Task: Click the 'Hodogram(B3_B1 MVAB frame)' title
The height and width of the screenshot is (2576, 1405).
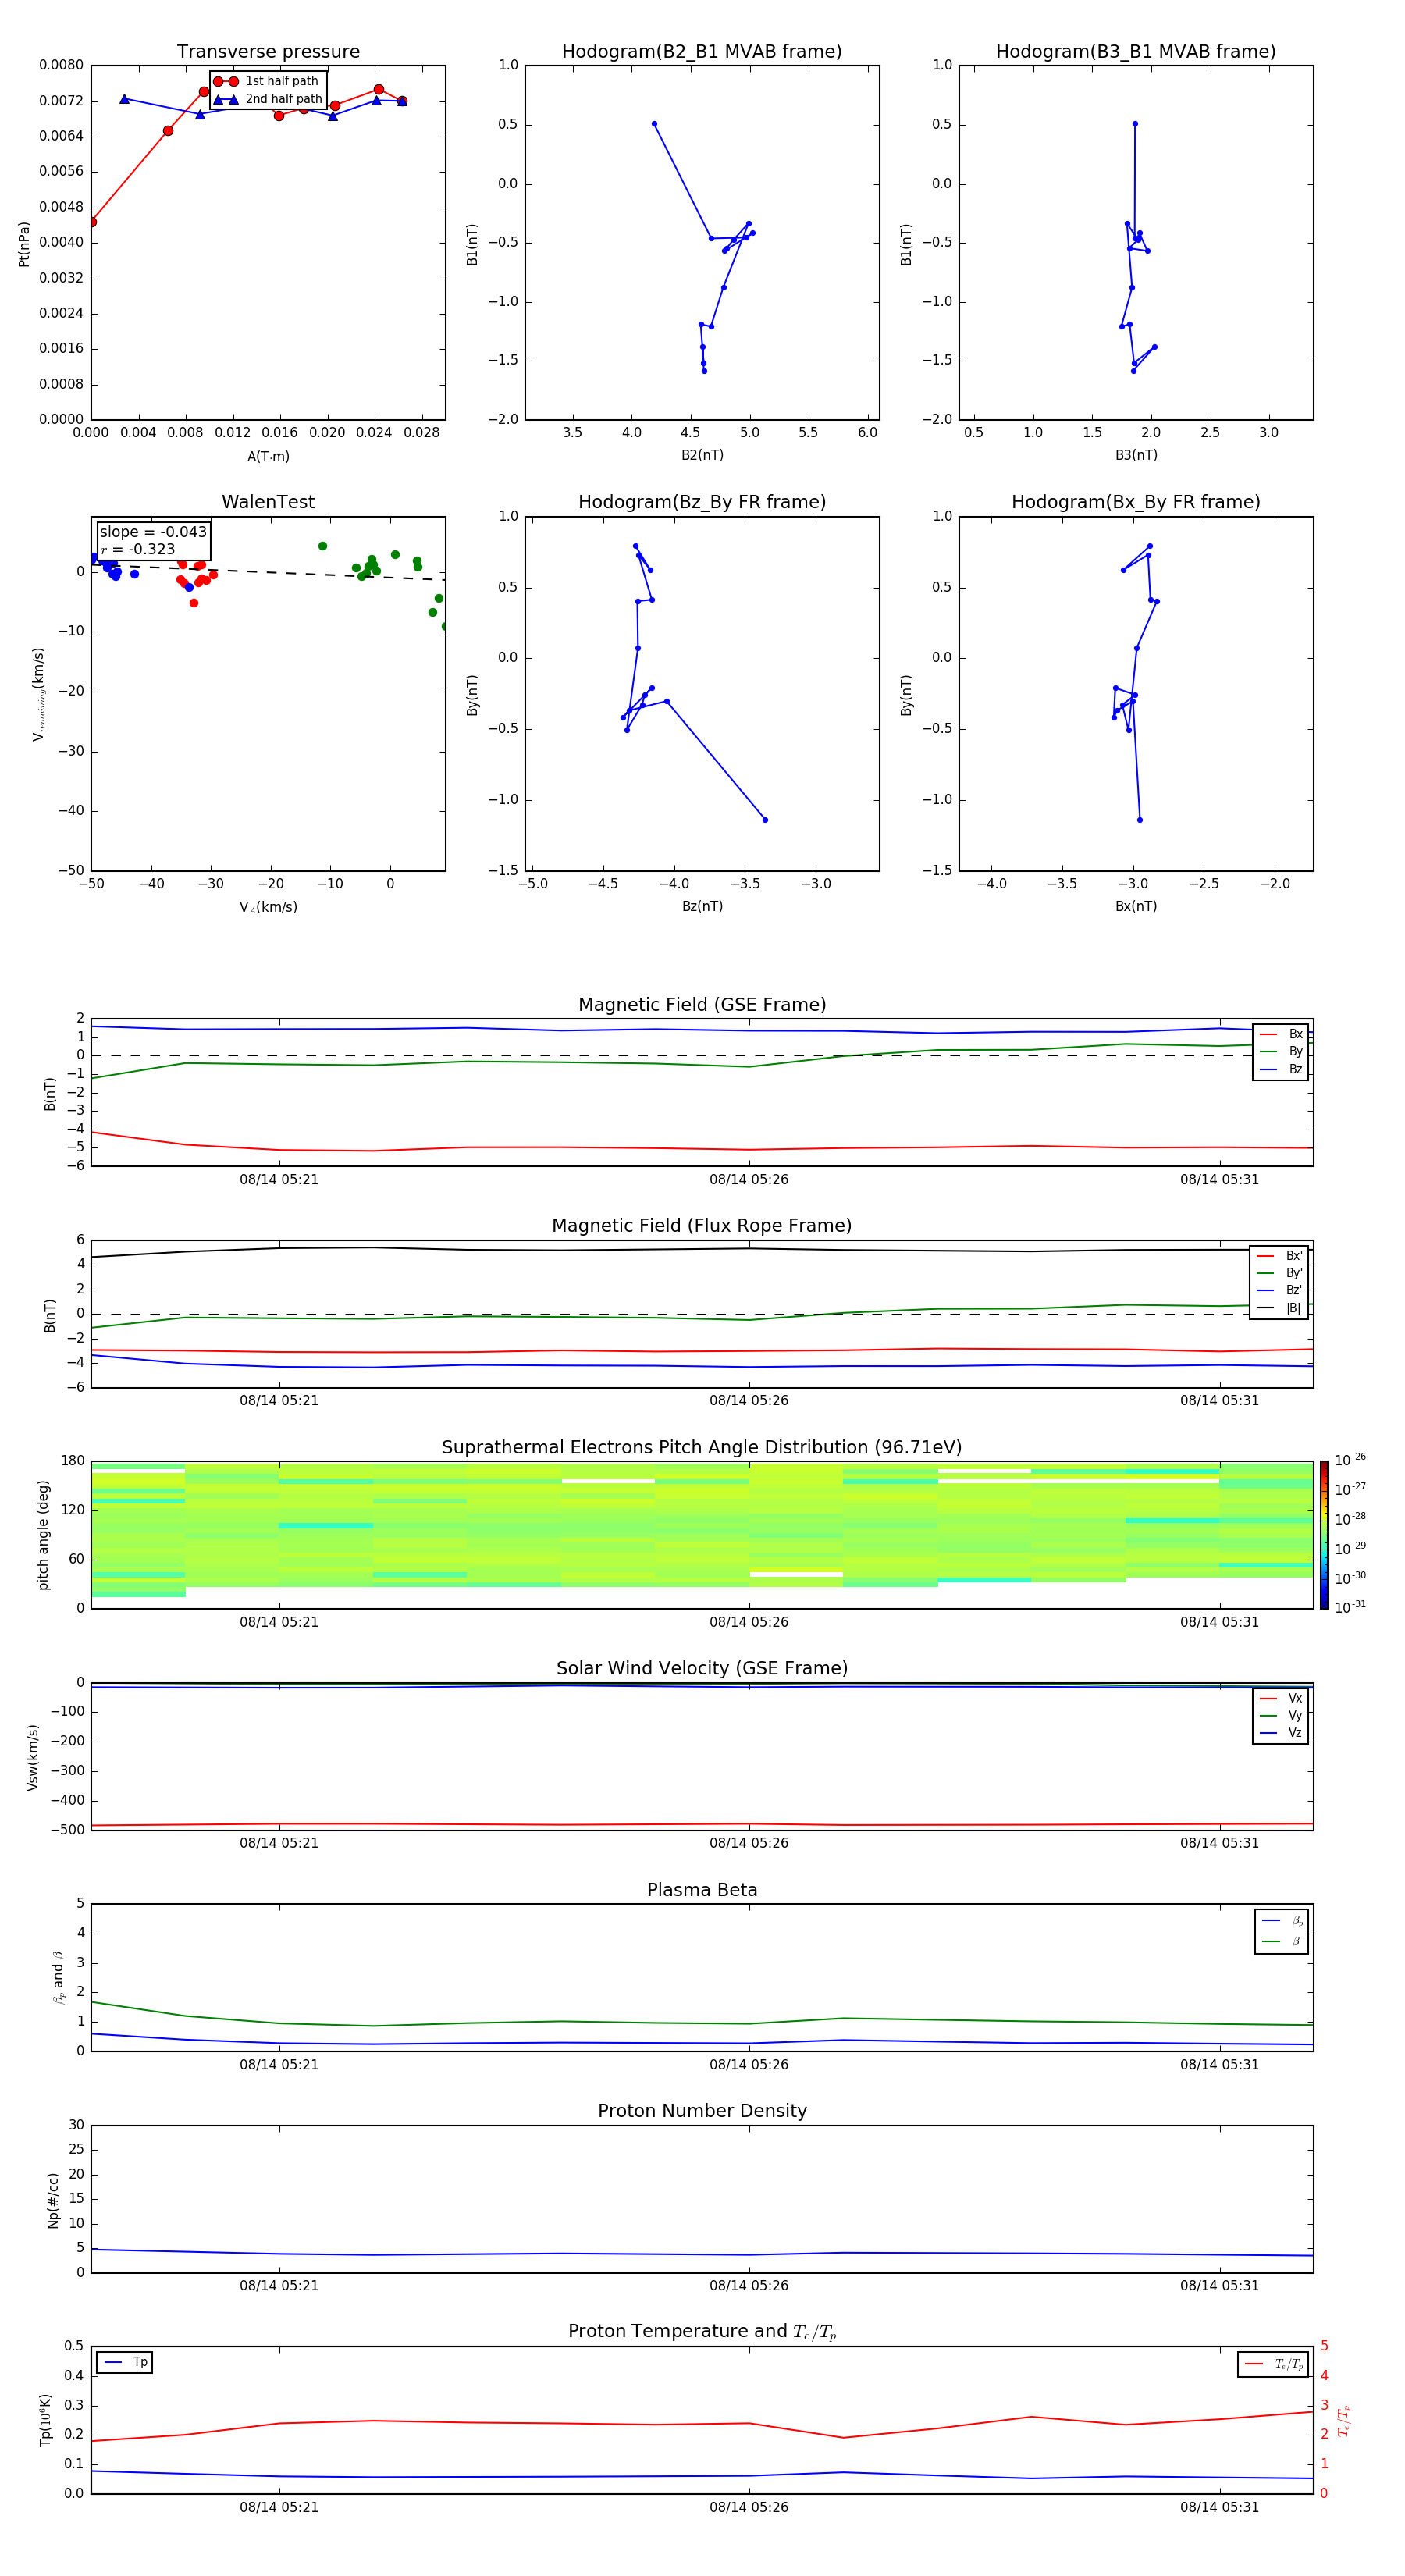Action: point(1136,51)
